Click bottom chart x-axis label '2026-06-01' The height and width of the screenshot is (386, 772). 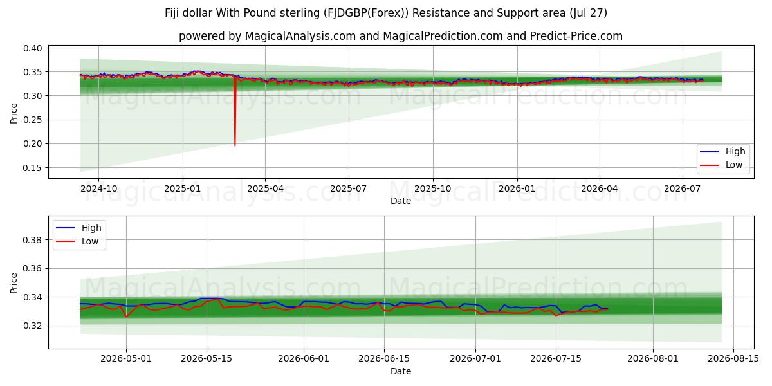pos(304,359)
